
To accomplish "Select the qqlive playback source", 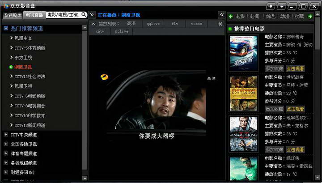I will 154,24.
